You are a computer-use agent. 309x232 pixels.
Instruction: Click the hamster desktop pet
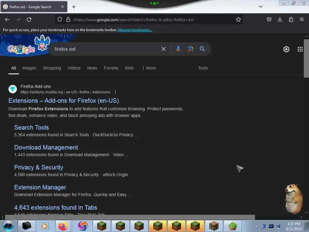(x=294, y=199)
